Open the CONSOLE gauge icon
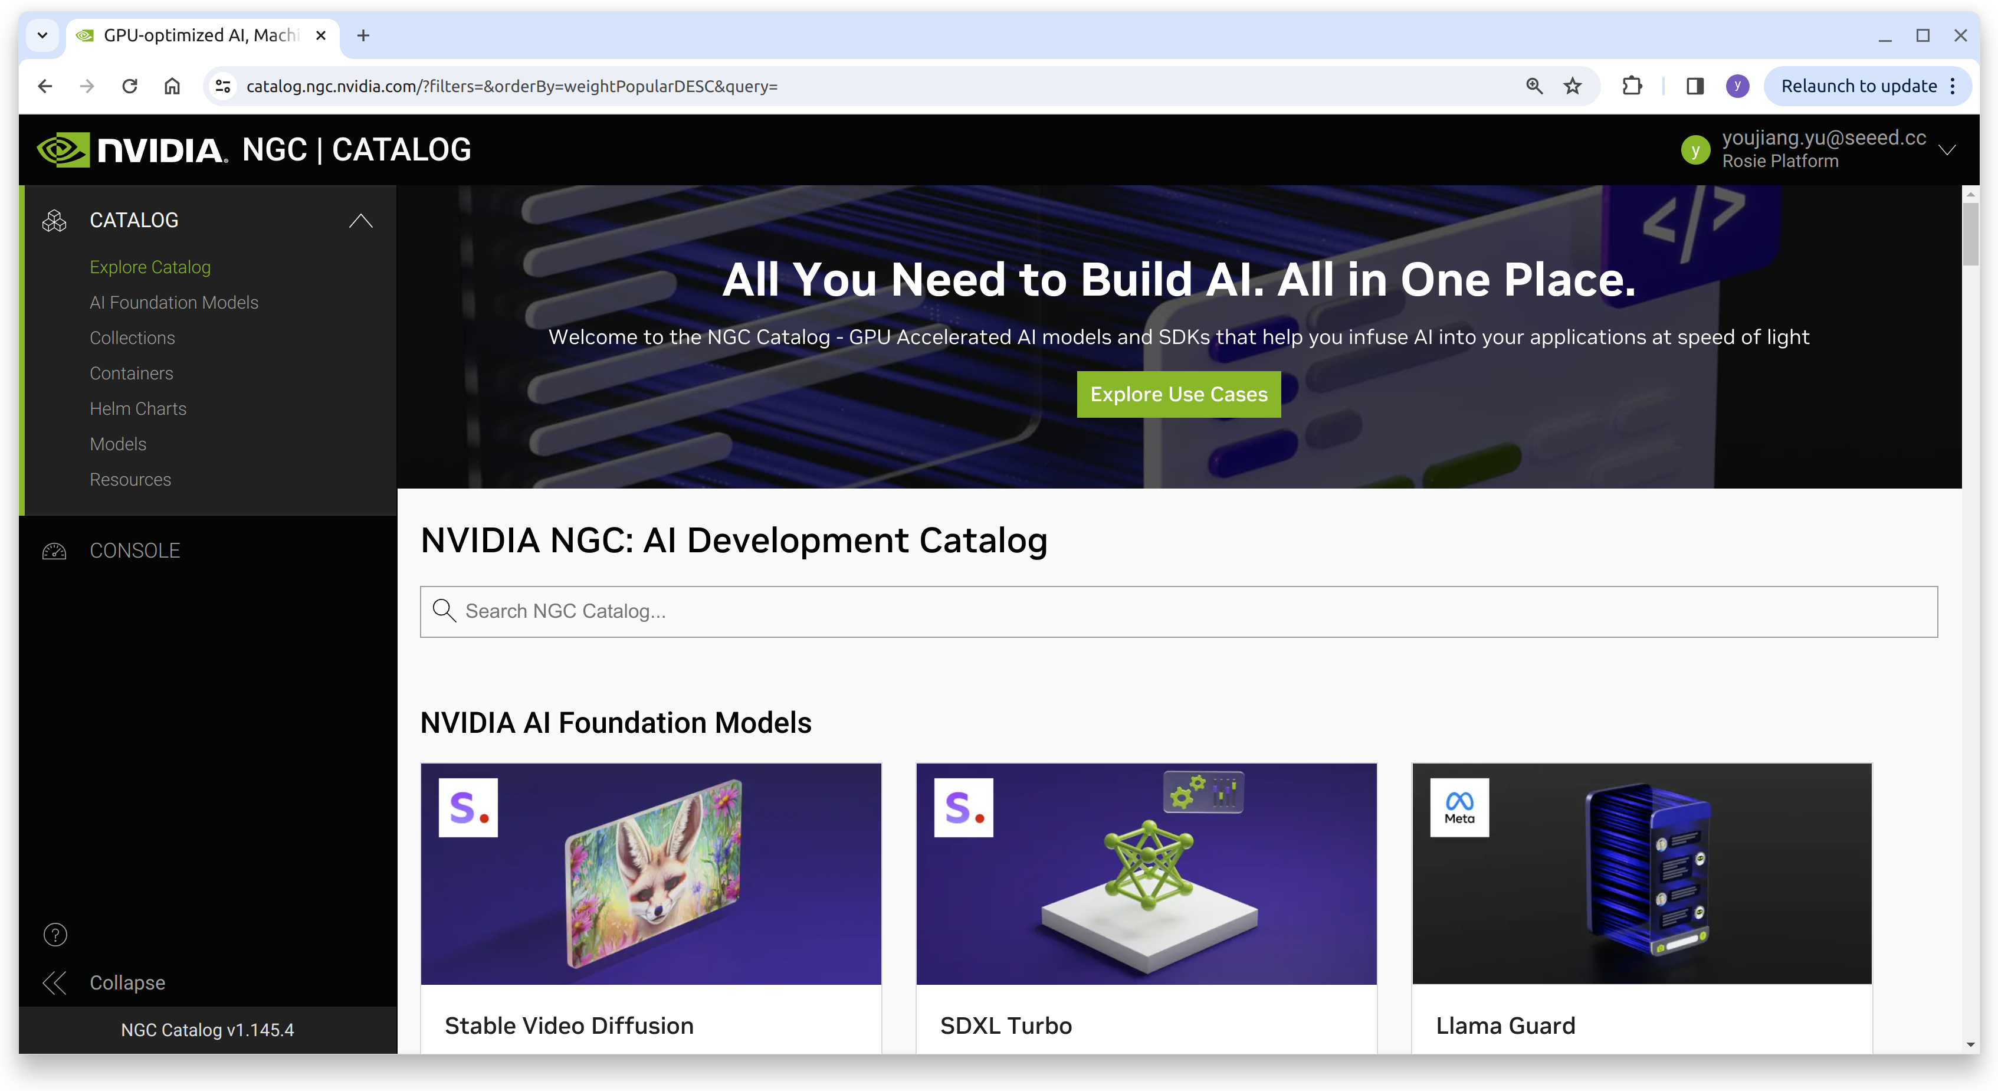The image size is (1998, 1091). pyautogui.click(x=54, y=551)
